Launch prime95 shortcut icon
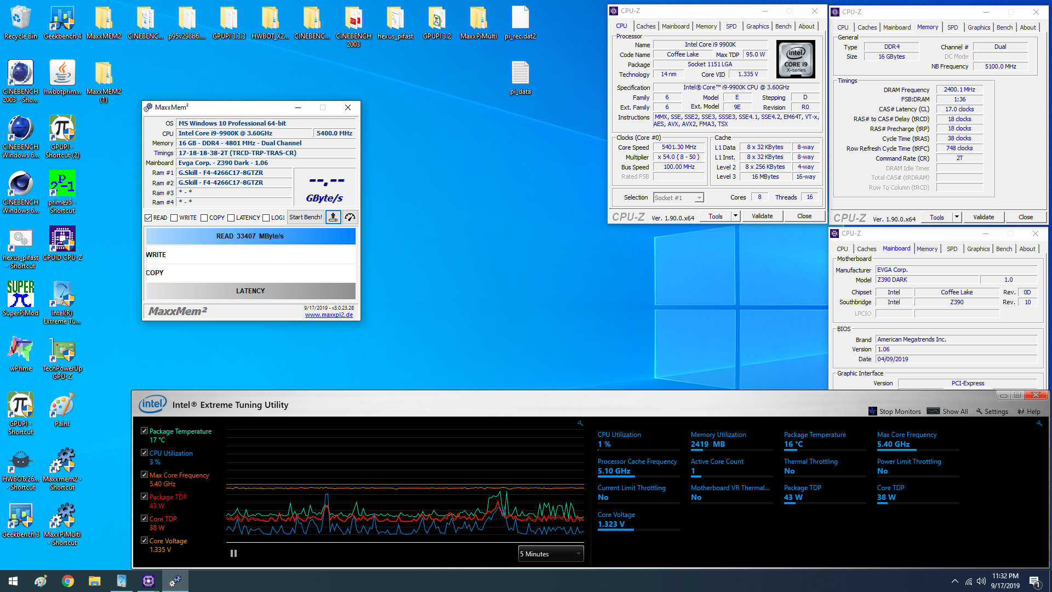Viewport: 1052px width, 592px height. click(62, 192)
